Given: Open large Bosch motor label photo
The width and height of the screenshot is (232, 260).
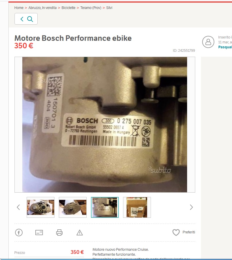Looking at the screenshot, I should click(105, 125).
